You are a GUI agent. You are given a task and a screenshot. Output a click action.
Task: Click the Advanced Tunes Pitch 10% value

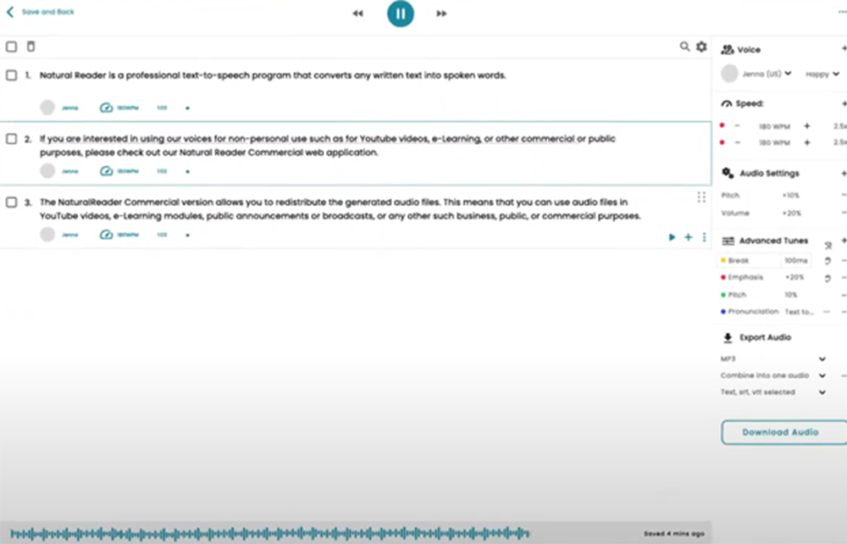791,295
